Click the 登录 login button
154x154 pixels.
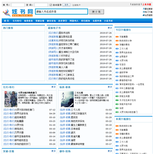66,5
